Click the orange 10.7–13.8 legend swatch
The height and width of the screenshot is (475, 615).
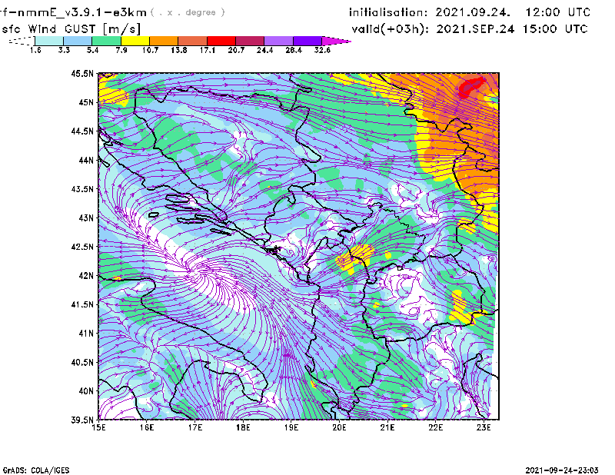(164, 41)
